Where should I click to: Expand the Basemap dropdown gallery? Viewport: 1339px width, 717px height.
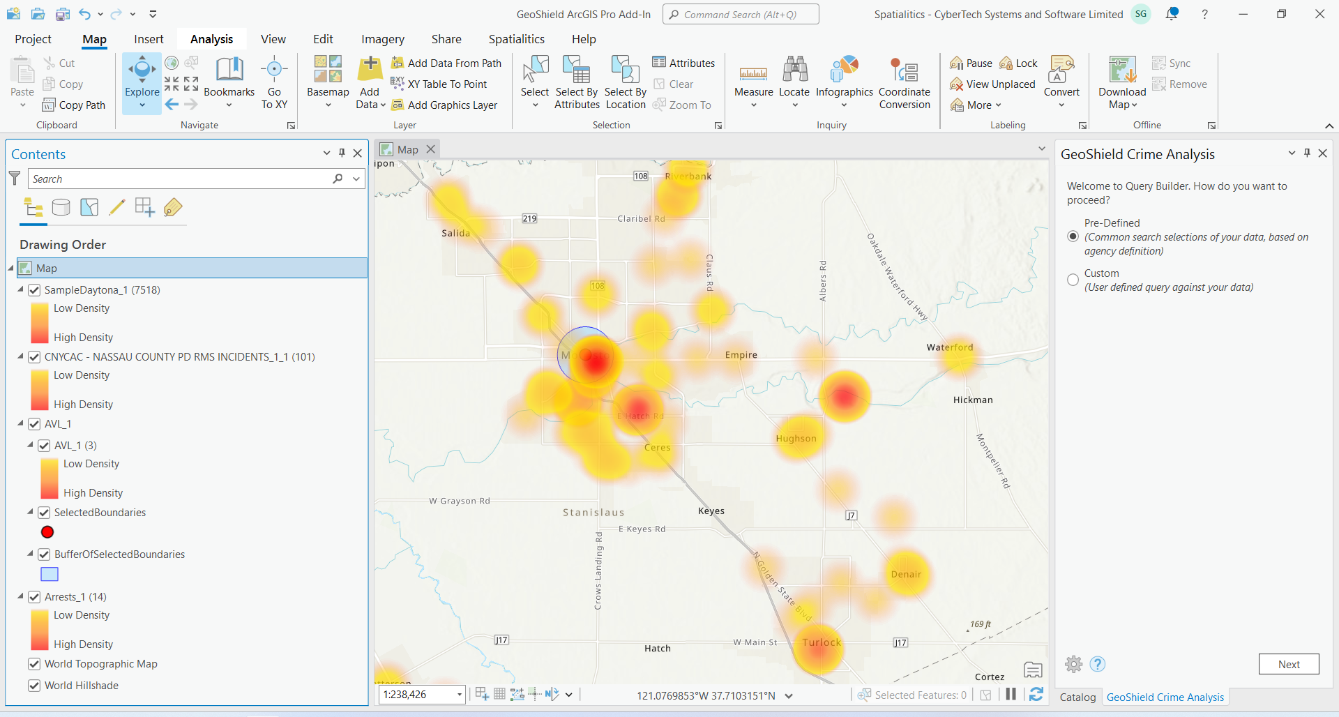coord(328,105)
